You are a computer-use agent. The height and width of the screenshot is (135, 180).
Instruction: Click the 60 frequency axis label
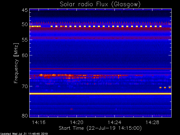25,55
